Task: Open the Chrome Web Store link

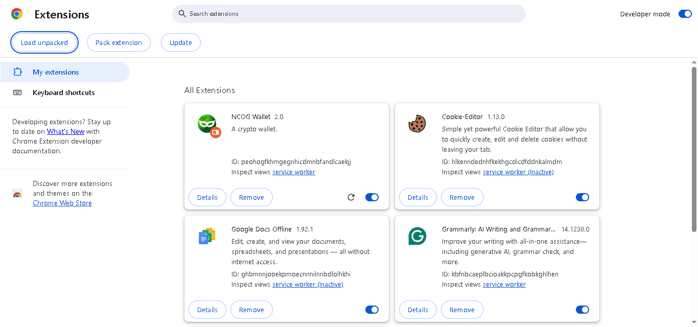Action: coord(62,203)
